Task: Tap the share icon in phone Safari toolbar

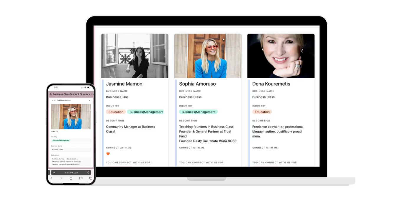Action: (x=71, y=178)
